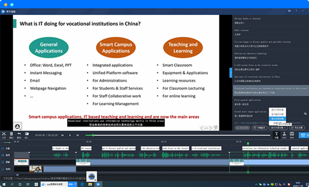Click the stamp icon right of the T tool
Screen dimensions: 309x187
point(284,134)
